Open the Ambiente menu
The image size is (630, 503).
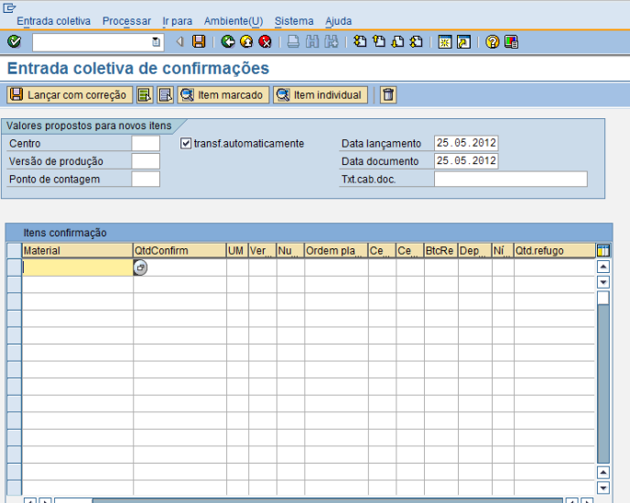click(x=233, y=21)
